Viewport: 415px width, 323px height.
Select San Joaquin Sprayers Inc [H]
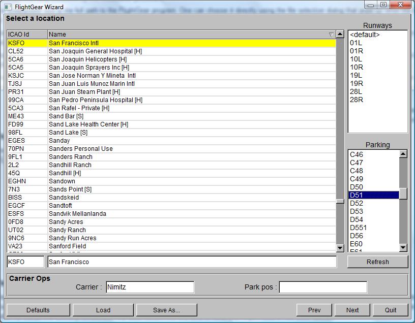171,68
